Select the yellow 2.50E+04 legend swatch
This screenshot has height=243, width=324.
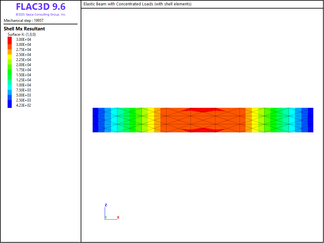pyautogui.click(x=10, y=55)
